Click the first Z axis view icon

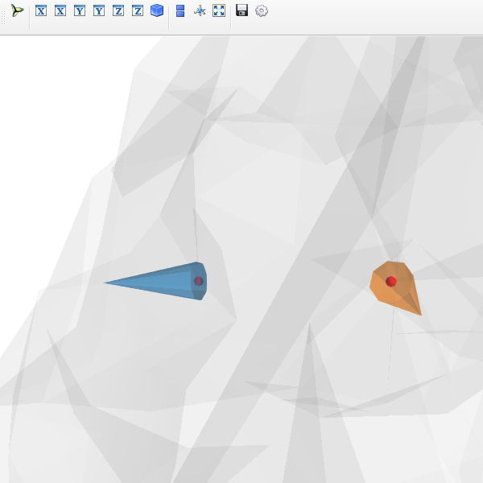tap(118, 10)
